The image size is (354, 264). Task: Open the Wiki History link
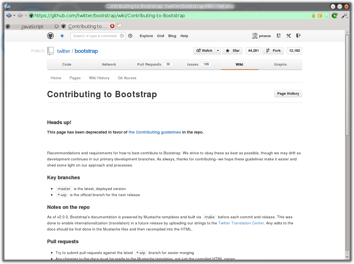(x=99, y=78)
